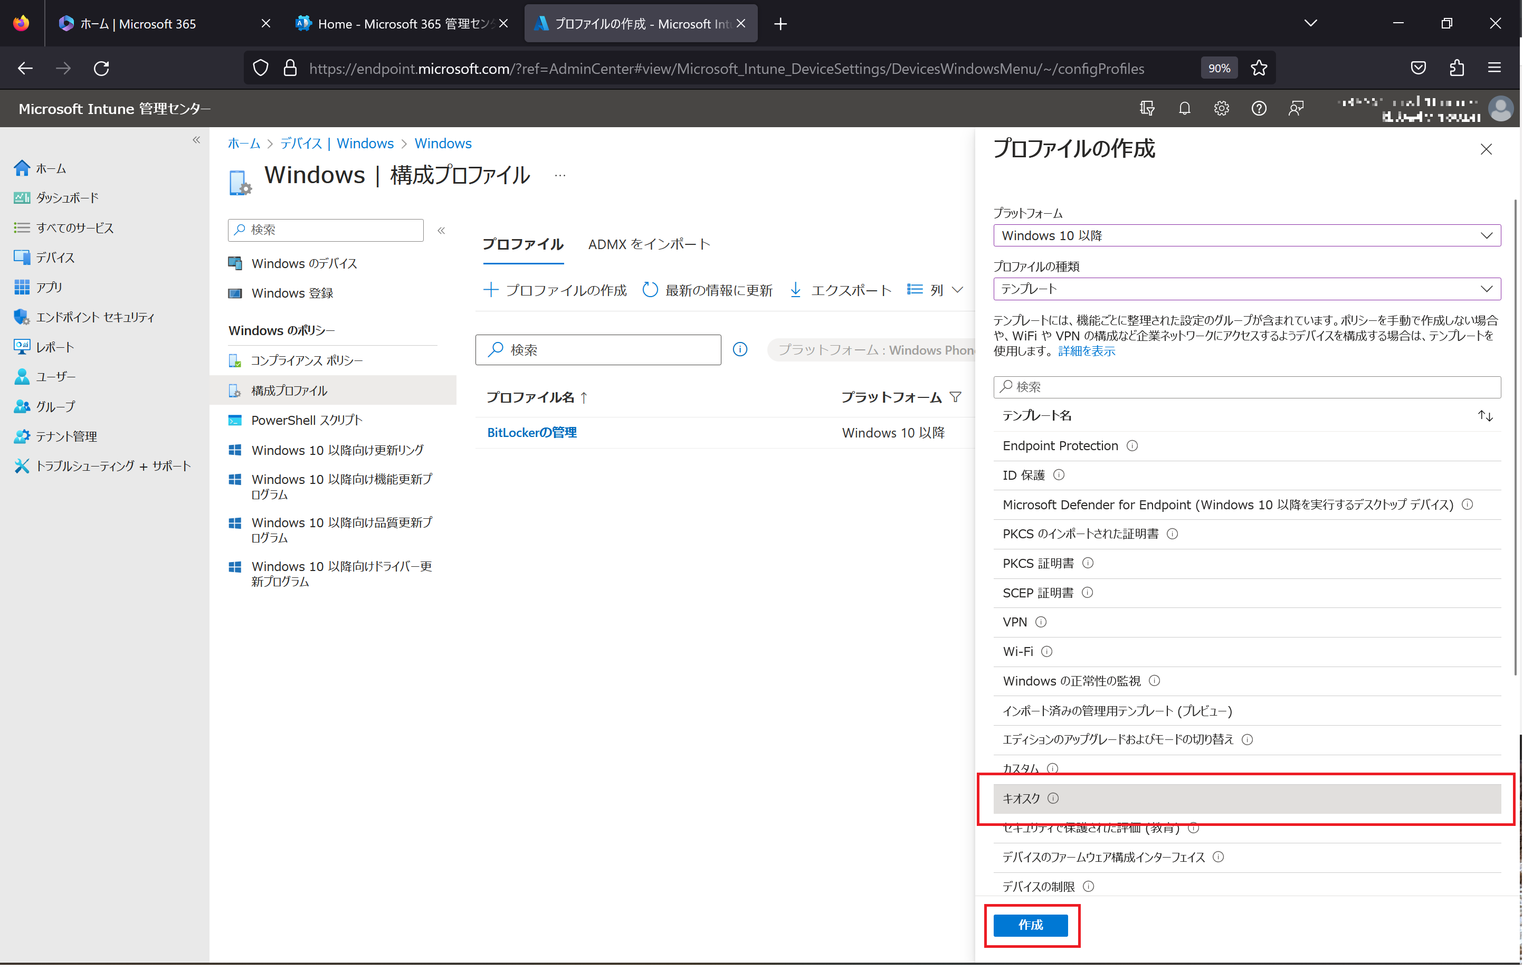The width and height of the screenshot is (1523, 970).
Task: Select the キオスク template row
Action: pyautogui.click(x=1246, y=798)
